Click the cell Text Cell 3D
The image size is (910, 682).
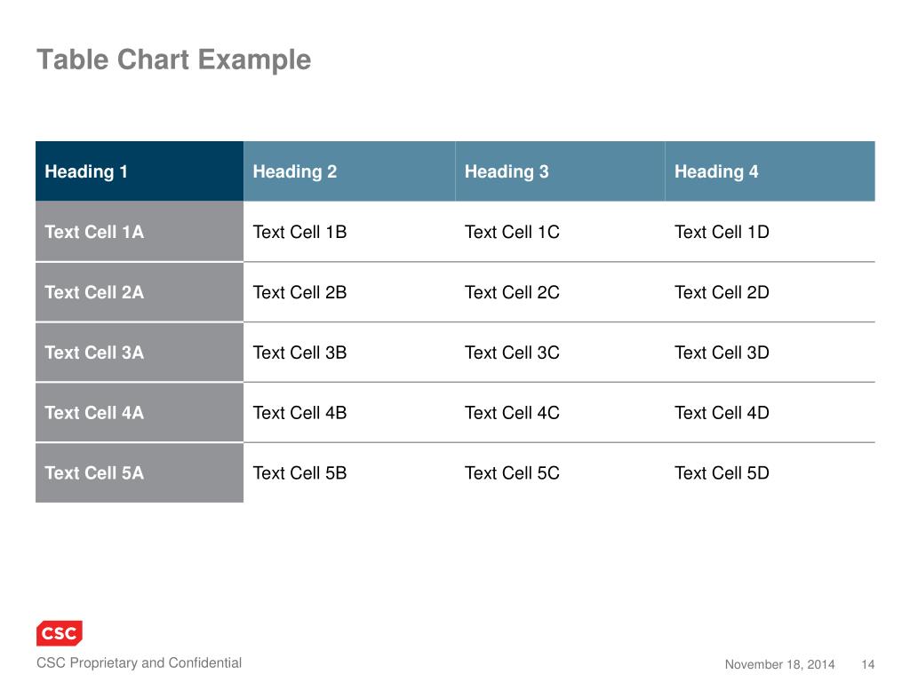(x=770, y=352)
